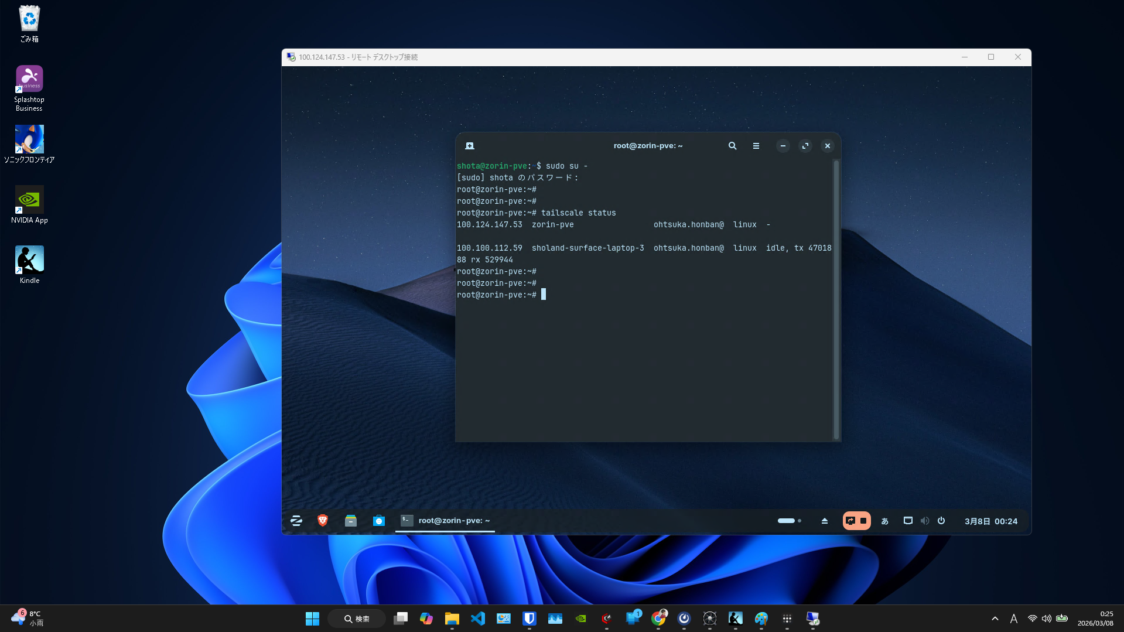Select the NVIDIA App desktop shortcut
Image resolution: width=1124 pixels, height=632 pixels.
pyautogui.click(x=29, y=205)
